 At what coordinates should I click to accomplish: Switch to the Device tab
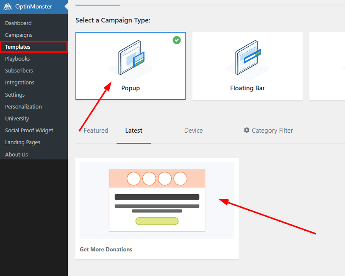coord(193,131)
